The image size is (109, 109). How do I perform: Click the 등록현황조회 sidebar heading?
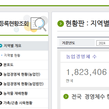coord(14,24)
